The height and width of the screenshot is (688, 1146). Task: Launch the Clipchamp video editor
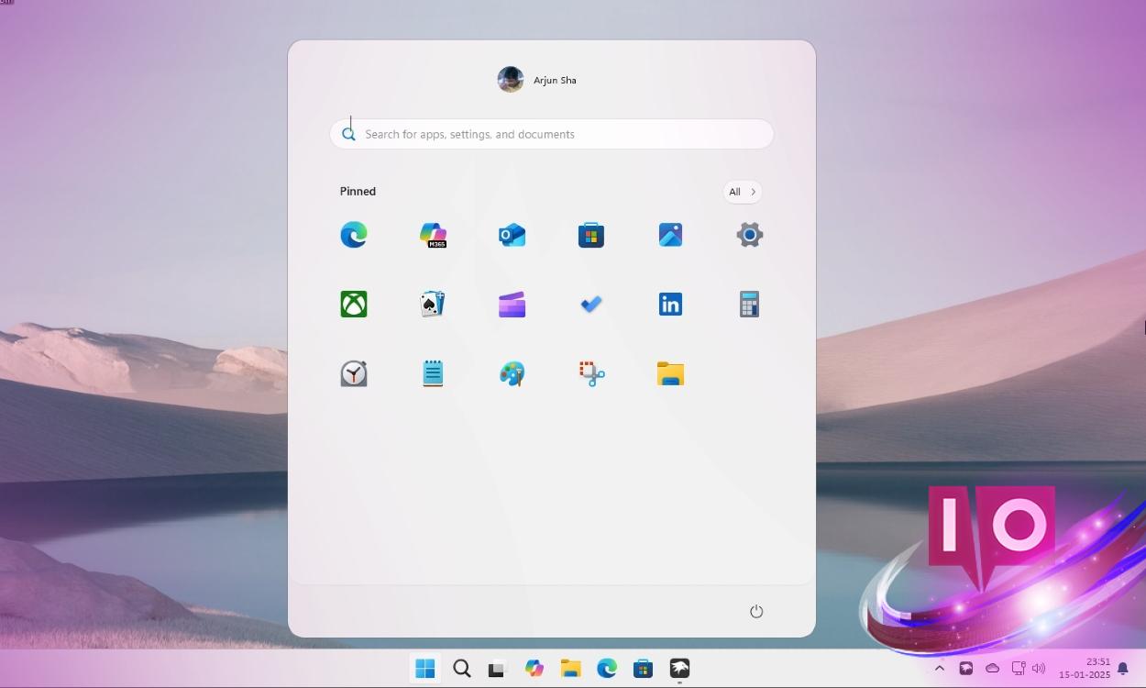point(512,305)
